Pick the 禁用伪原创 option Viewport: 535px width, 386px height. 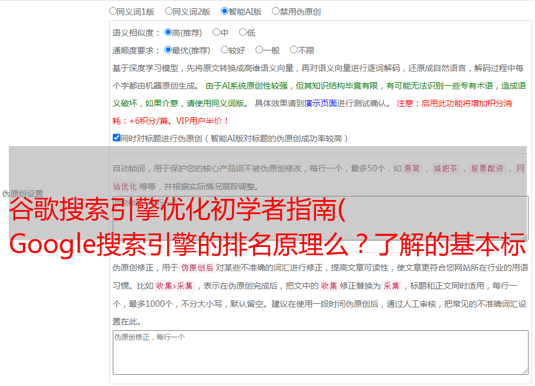click(275, 11)
